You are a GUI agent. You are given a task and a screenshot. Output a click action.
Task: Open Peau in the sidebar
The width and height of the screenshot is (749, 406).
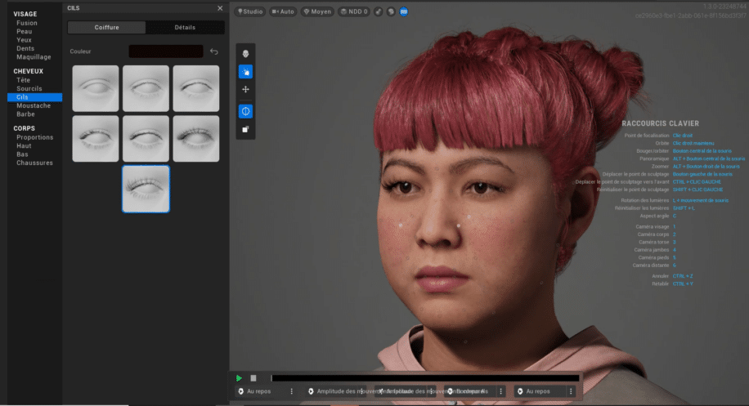pyautogui.click(x=25, y=32)
